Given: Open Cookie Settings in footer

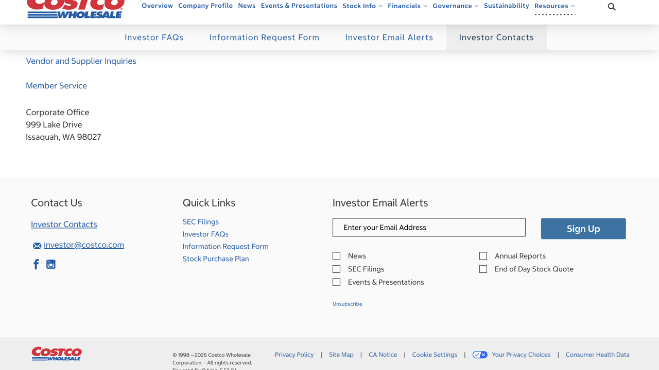Looking at the screenshot, I should (x=435, y=355).
